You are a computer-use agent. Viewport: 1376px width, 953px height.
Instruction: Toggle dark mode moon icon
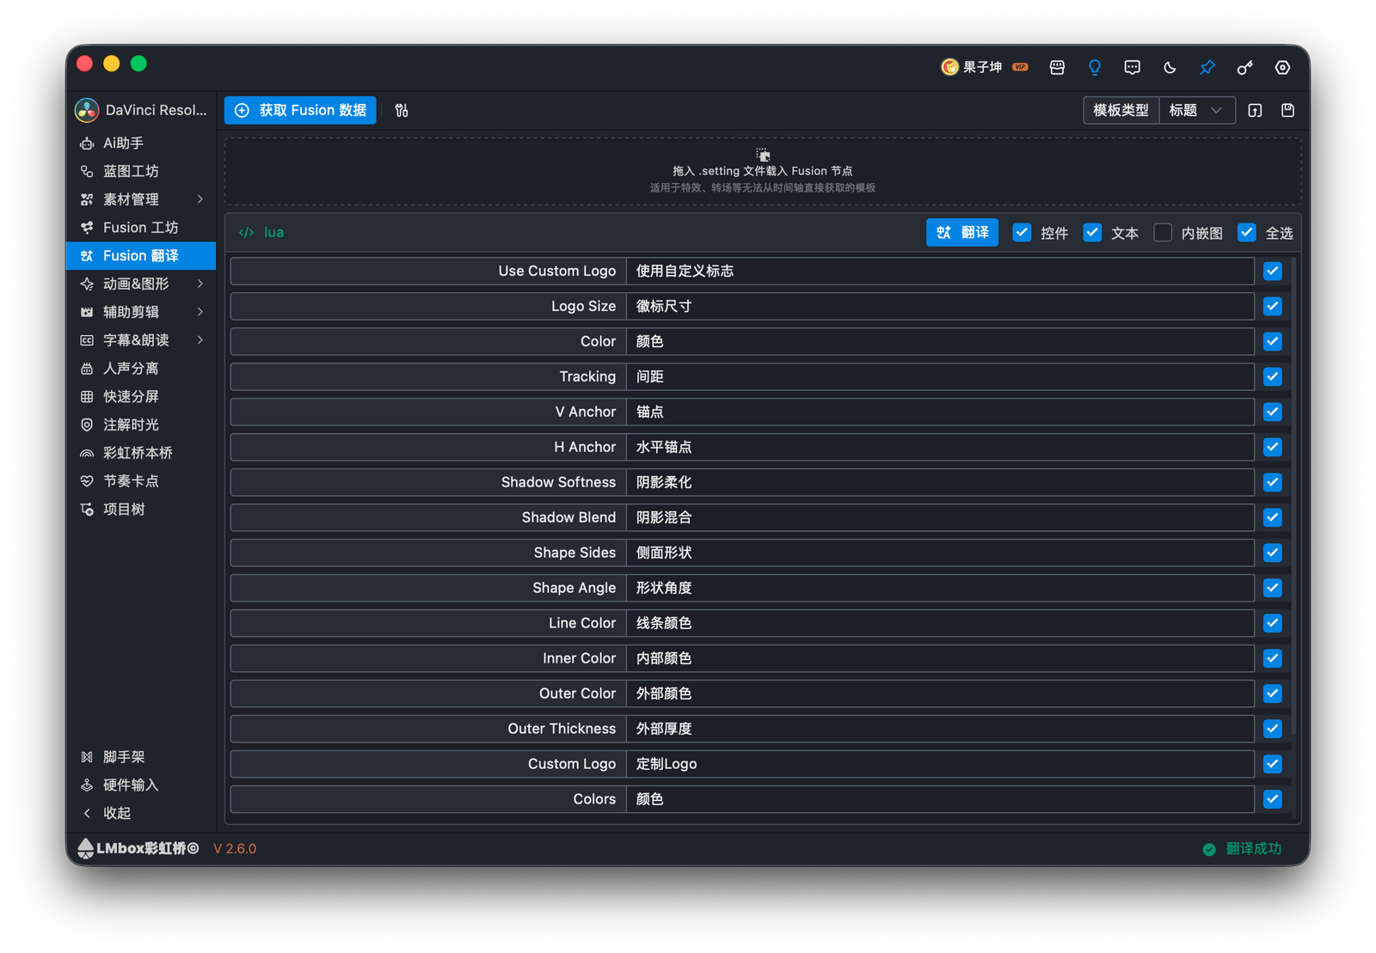[1170, 67]
